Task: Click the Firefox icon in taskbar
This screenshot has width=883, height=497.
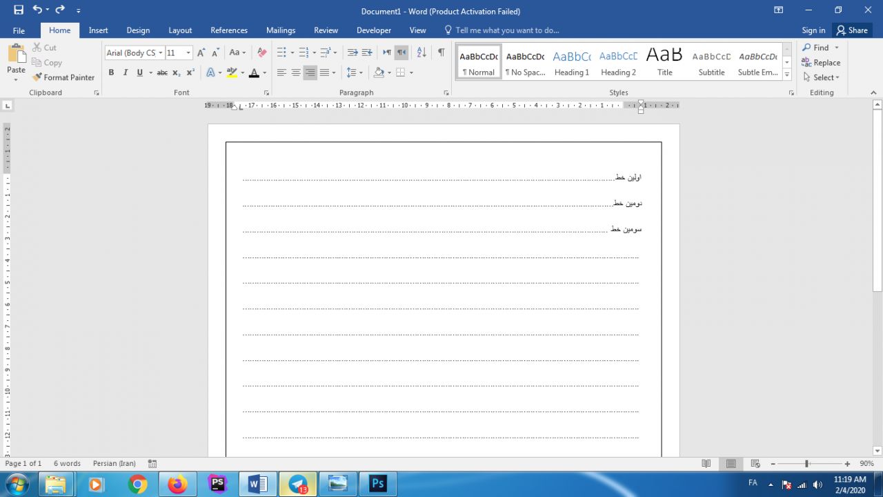Action: [x=177, y=484]
